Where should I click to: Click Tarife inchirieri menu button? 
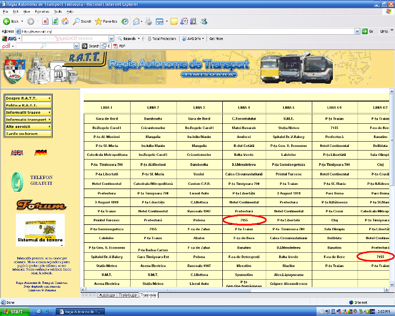[x=28, y=134]
